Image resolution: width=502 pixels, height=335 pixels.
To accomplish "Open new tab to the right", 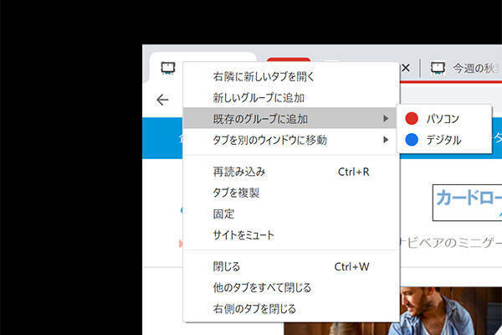I will [x=291, y=76].
